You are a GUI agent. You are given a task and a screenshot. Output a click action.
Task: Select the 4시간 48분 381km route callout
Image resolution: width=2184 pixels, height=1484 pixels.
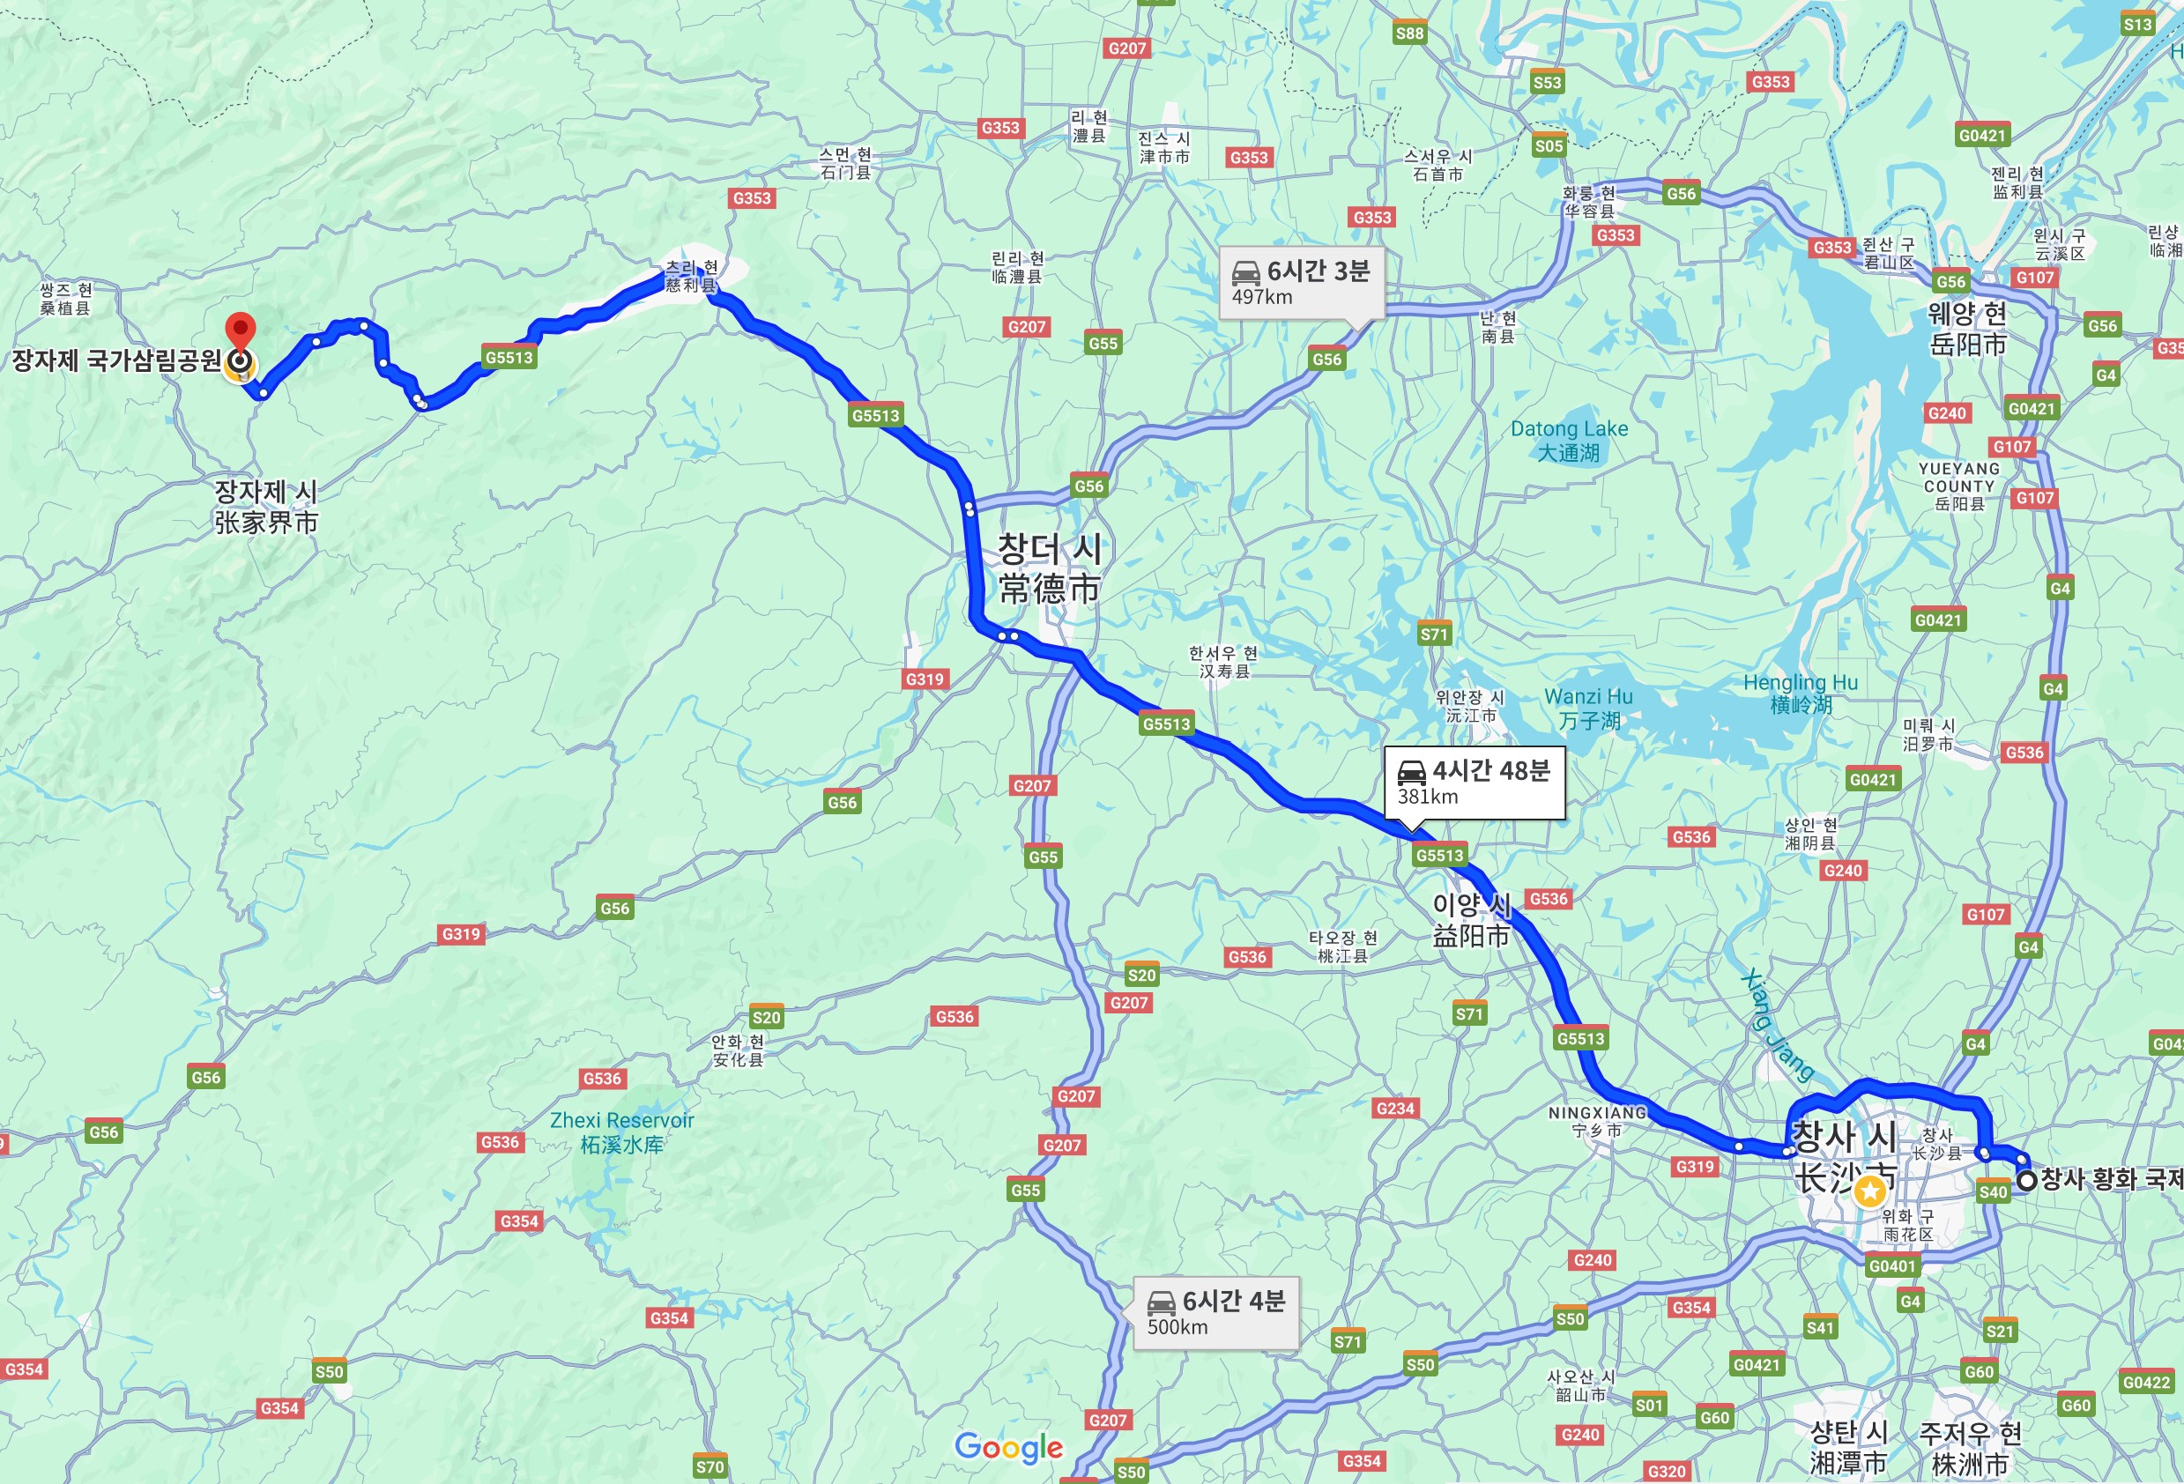point(1474,783)
